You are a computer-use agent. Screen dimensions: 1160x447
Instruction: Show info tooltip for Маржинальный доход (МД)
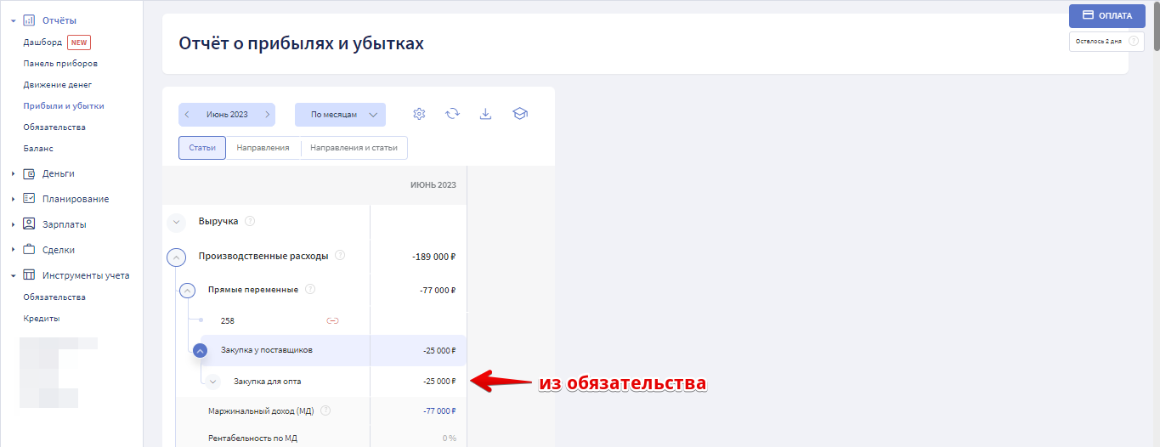(x=325, y=410)
